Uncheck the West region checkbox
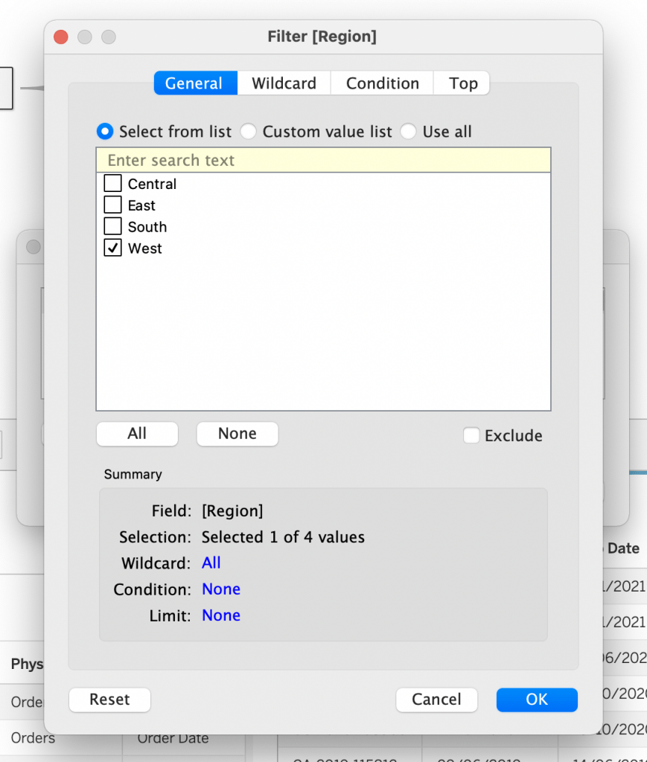Viewport: 647px width, 762px height. click(x=113, y=249)
